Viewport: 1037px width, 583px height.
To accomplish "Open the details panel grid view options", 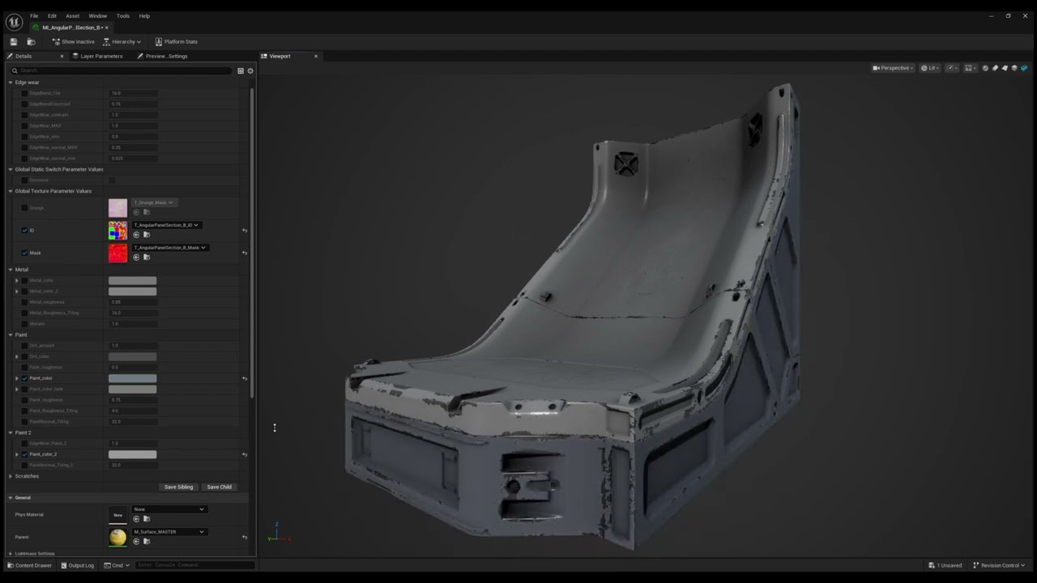I will [x=241, y=70].
